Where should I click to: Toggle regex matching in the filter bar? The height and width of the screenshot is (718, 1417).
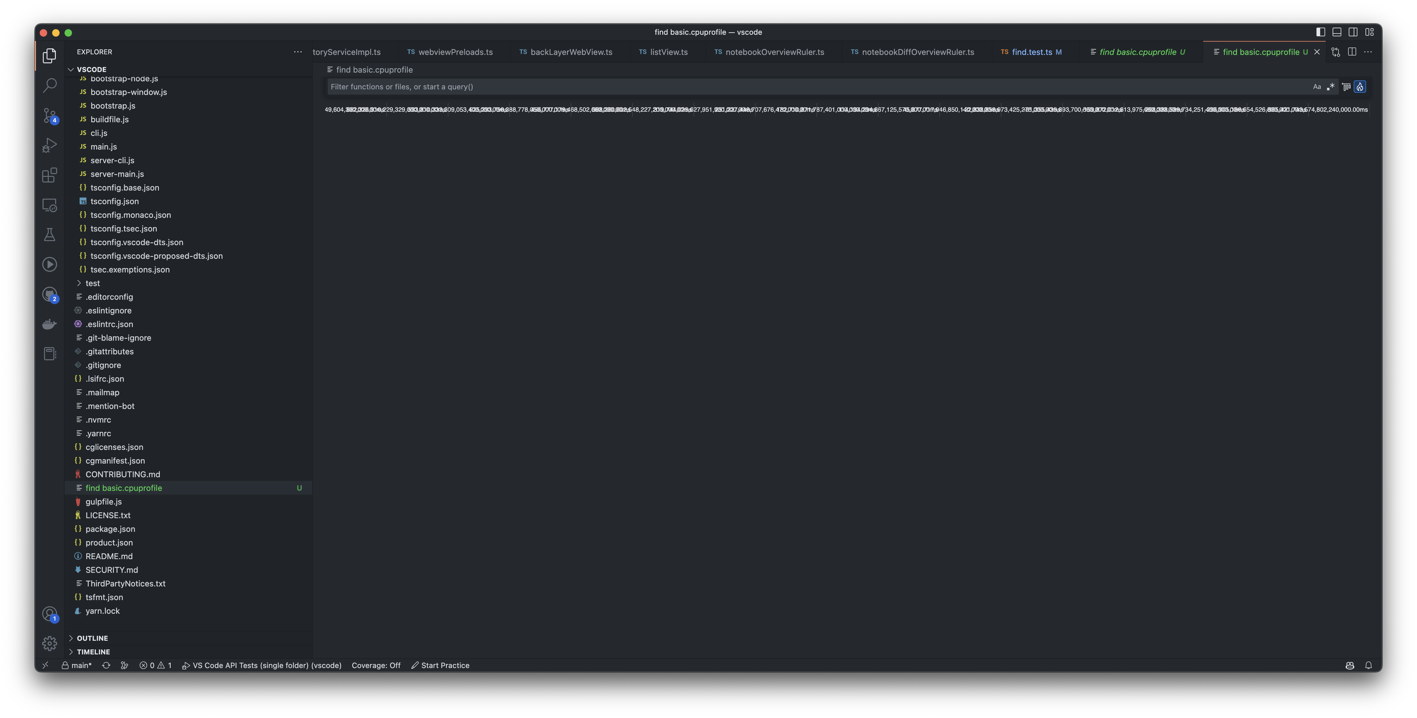(x=1331, y=86)
